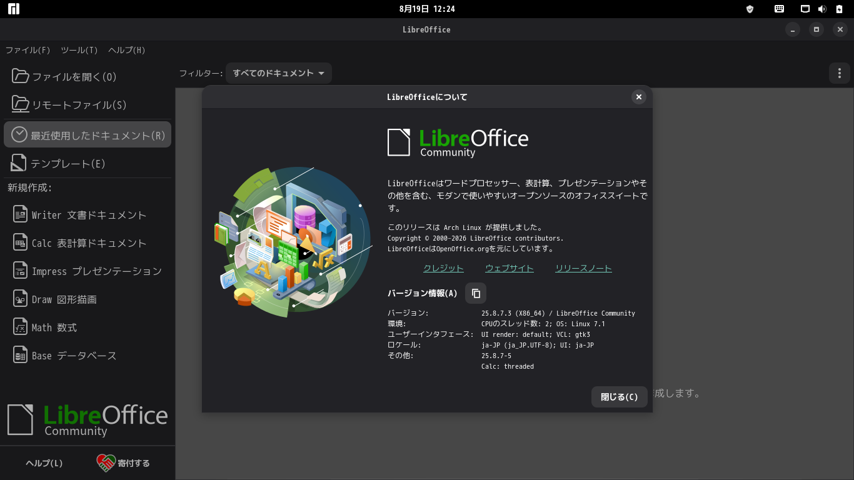Screen dimensions: 854x480
Task: Click the text 'UI render: default; VCL: gtk3'
Action: point(536,334)
